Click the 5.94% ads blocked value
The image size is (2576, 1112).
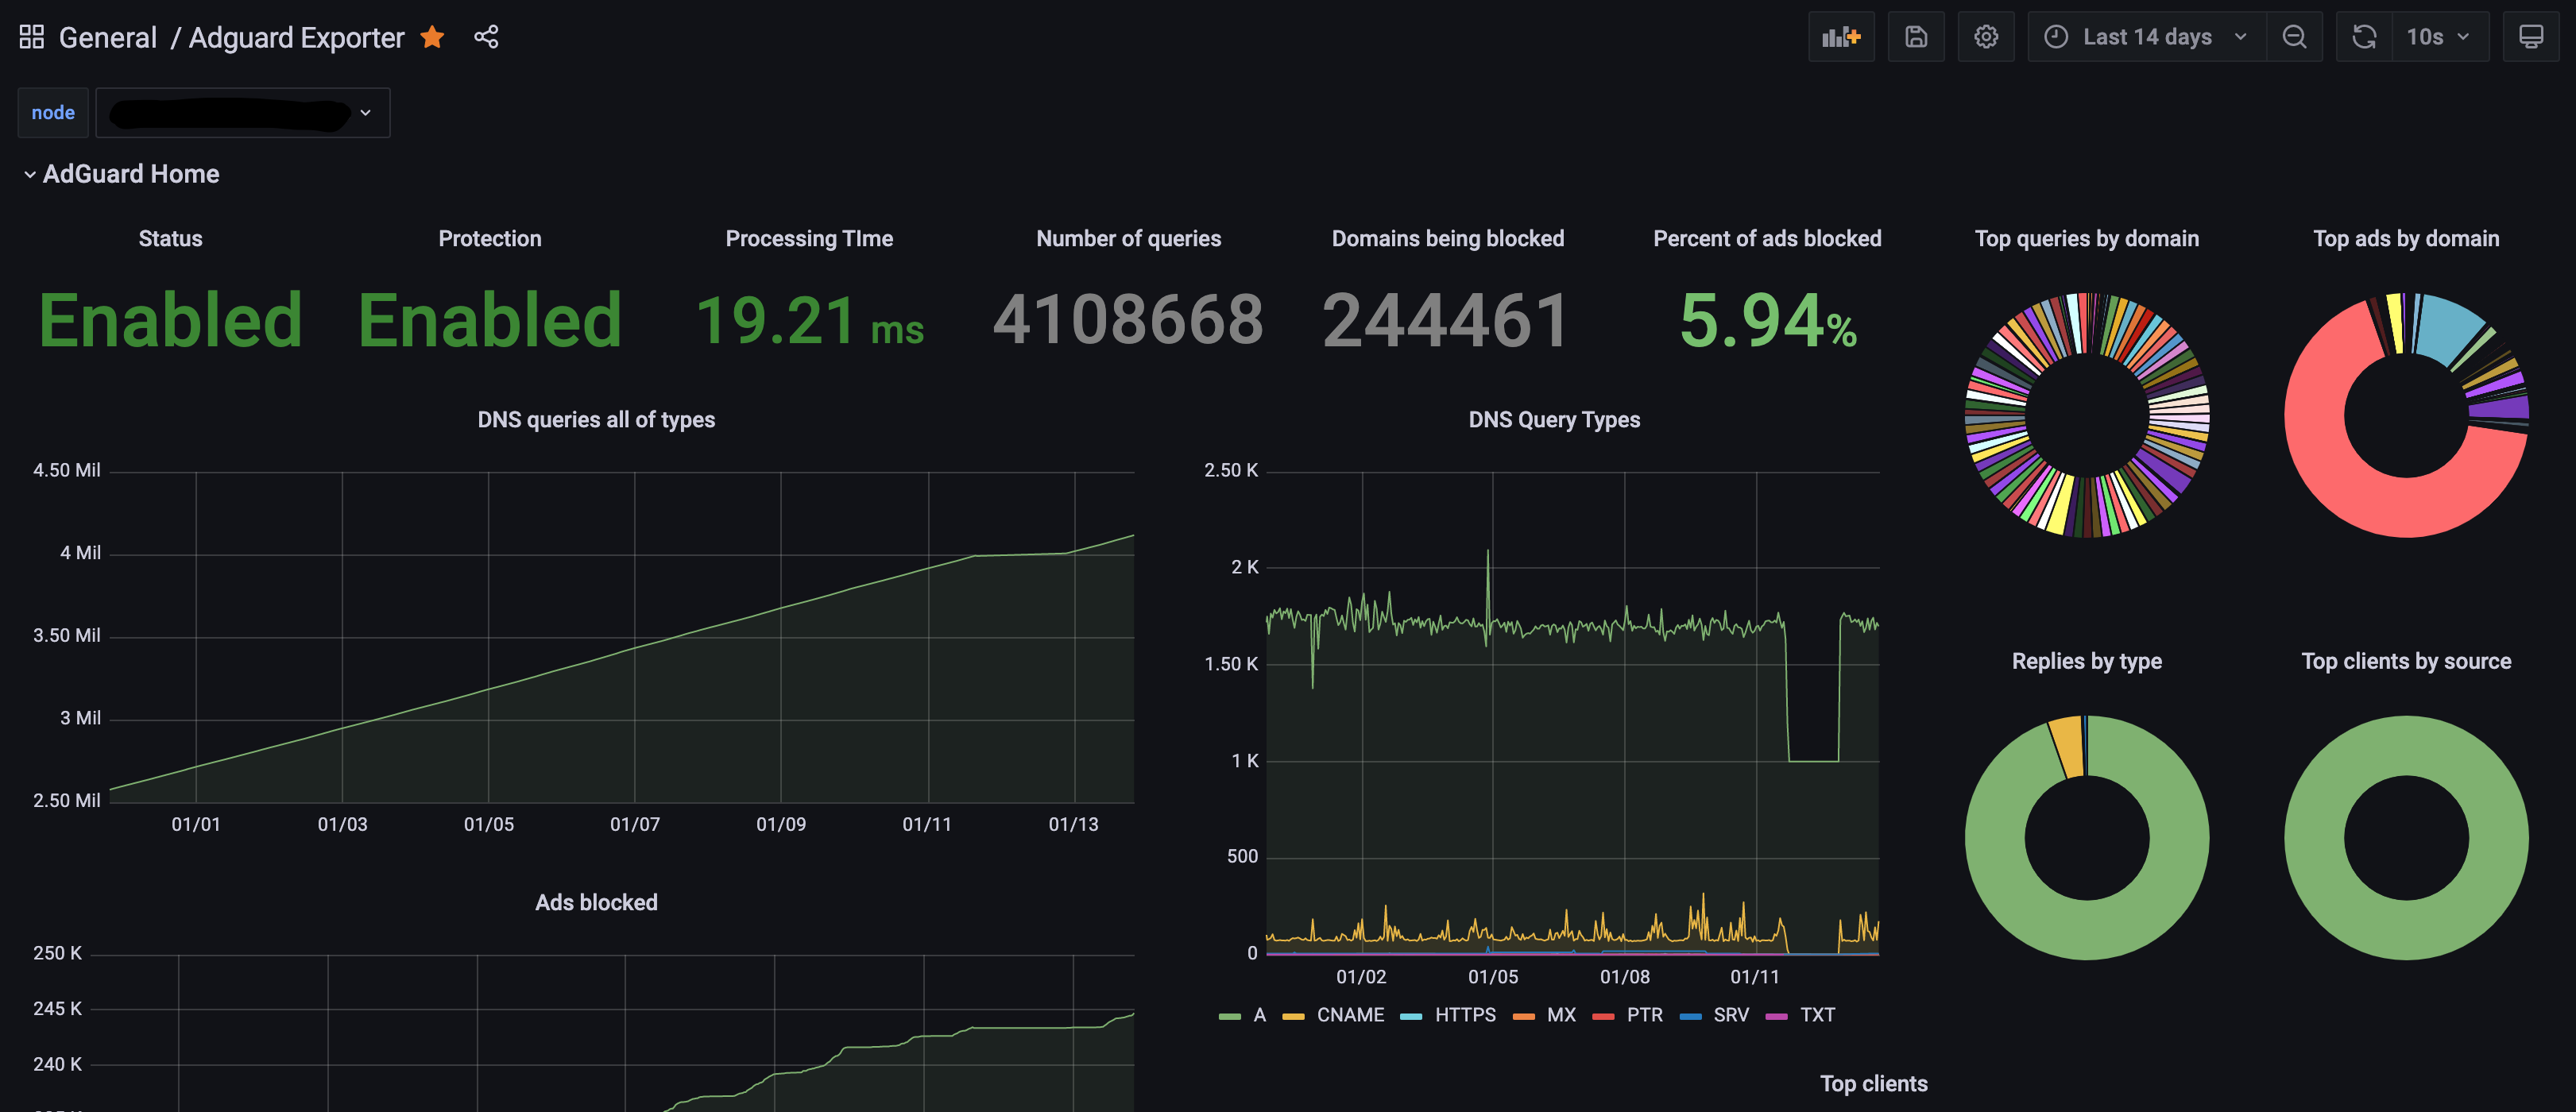tap(1767, 321)
